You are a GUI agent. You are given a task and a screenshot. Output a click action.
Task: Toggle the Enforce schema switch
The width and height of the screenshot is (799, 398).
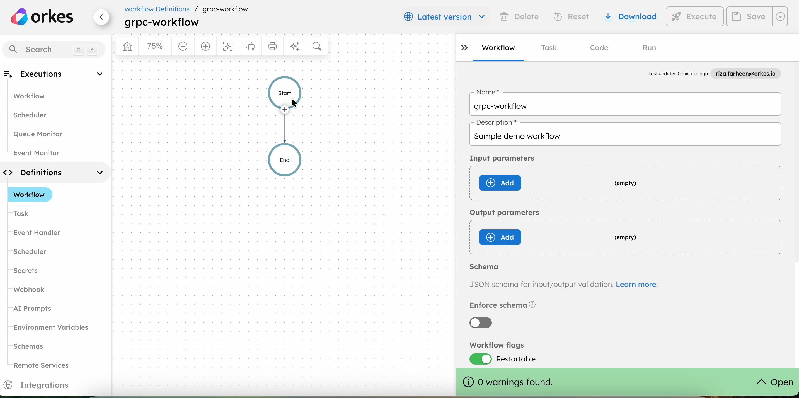pyautogui.click(x=480, y=323)
